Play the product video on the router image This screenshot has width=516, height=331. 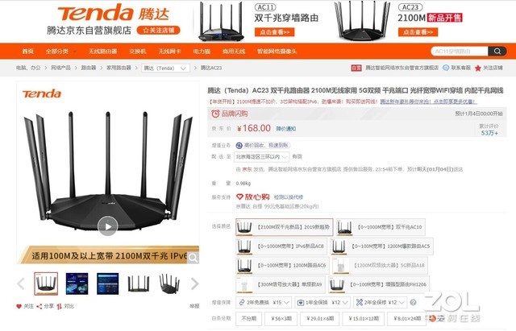click(x=107, y=226)
